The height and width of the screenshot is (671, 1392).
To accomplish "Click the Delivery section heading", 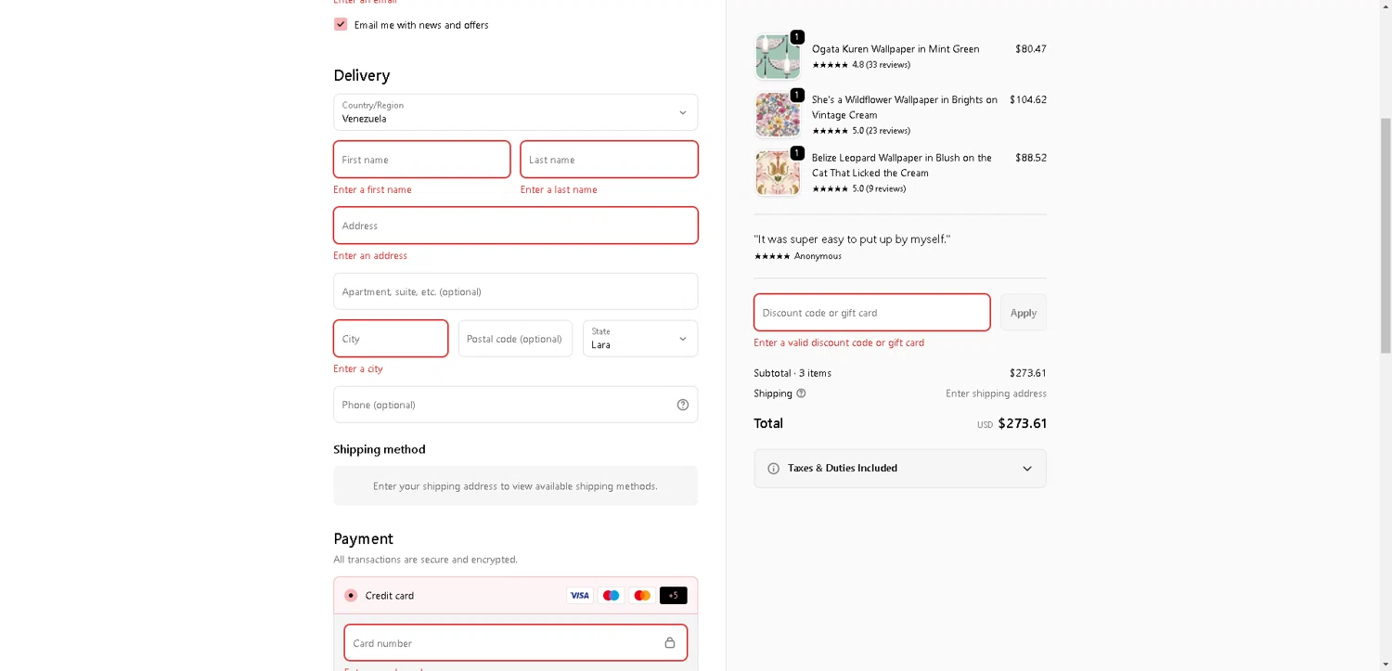I will (x=362, y=75).
